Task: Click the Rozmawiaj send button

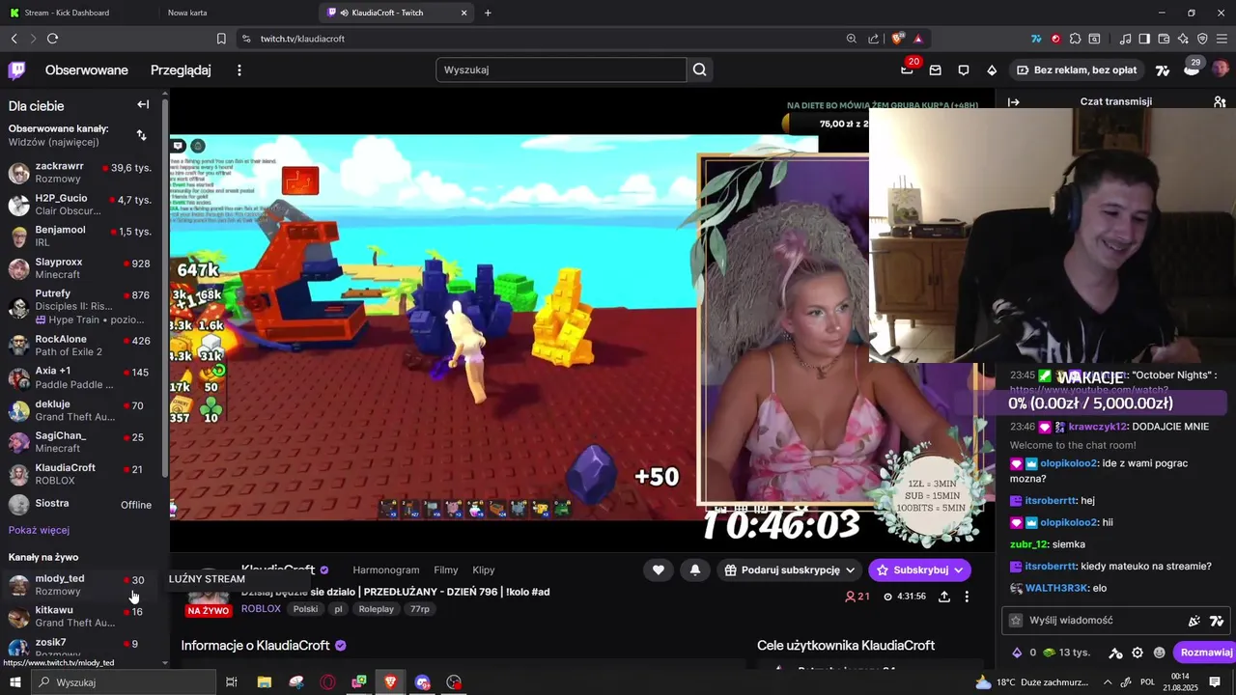Action: [1203, 653]
